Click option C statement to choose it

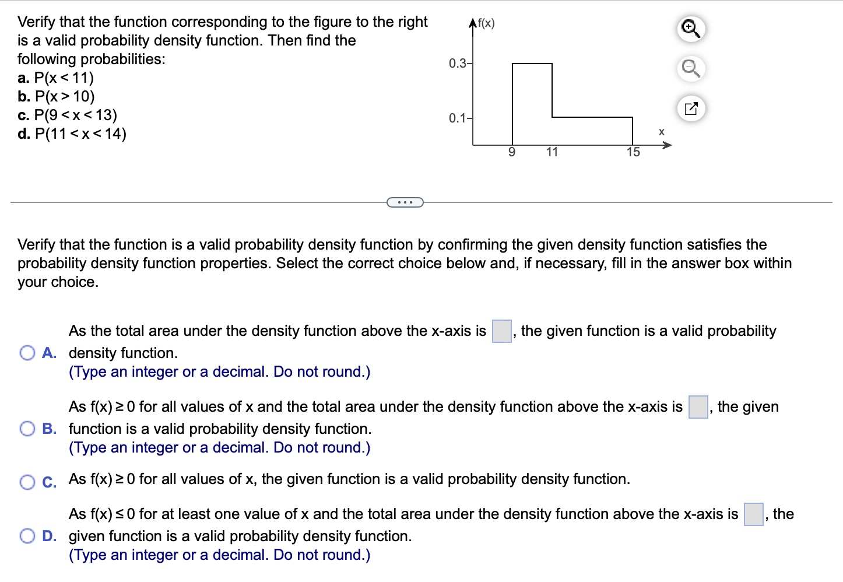click(349, 479)
